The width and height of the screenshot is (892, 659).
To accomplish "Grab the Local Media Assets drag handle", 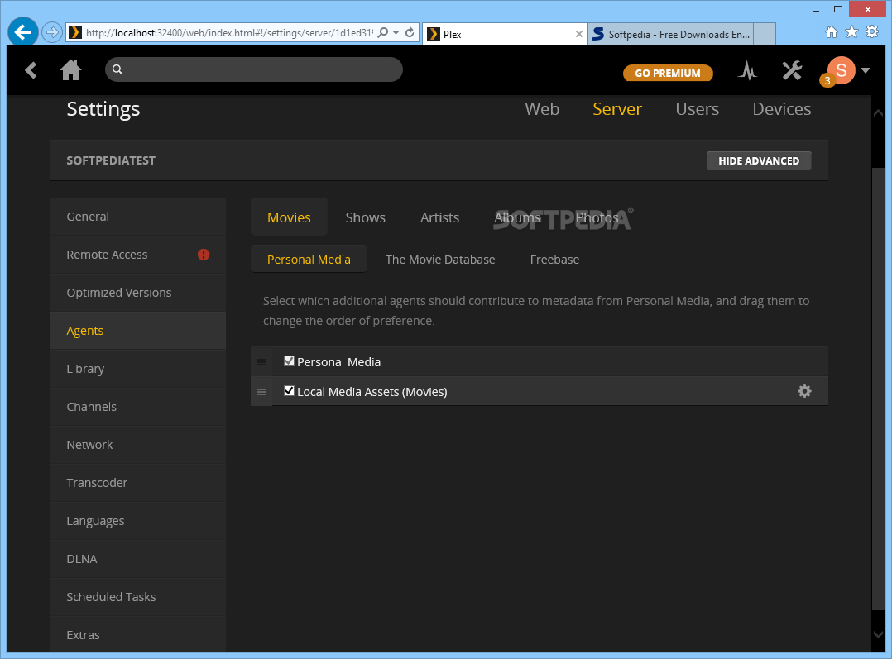I will pos(261,392).
